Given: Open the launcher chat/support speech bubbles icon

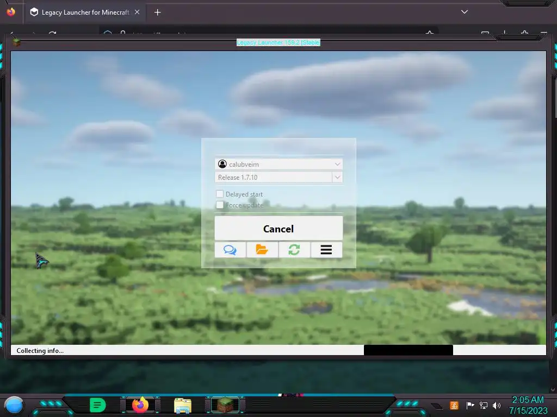Looking at the screenshot, I should pyautogui.click(x=230, y=250).
